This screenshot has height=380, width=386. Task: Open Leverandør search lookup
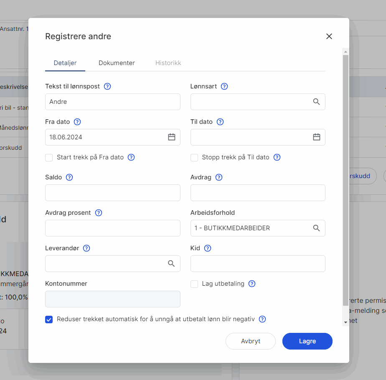click(171, 264)
